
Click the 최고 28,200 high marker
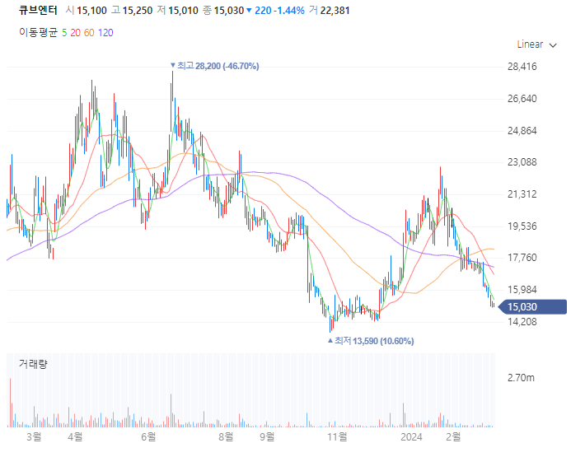tap(215, 66)
